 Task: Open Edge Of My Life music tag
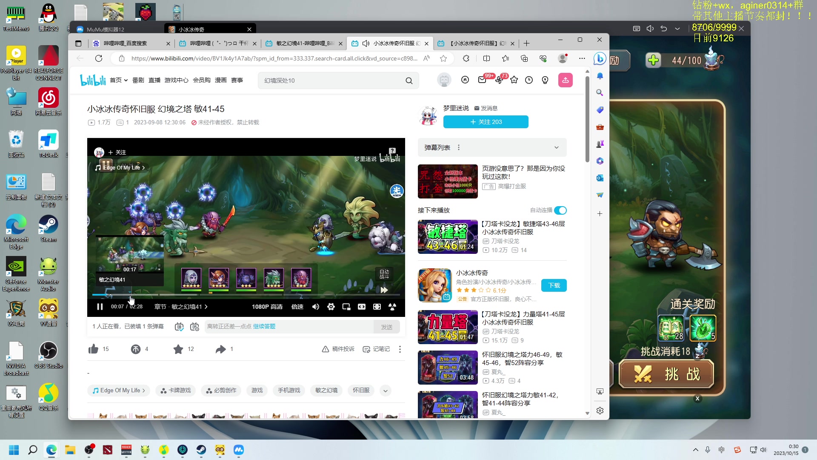tap(119, 391)
